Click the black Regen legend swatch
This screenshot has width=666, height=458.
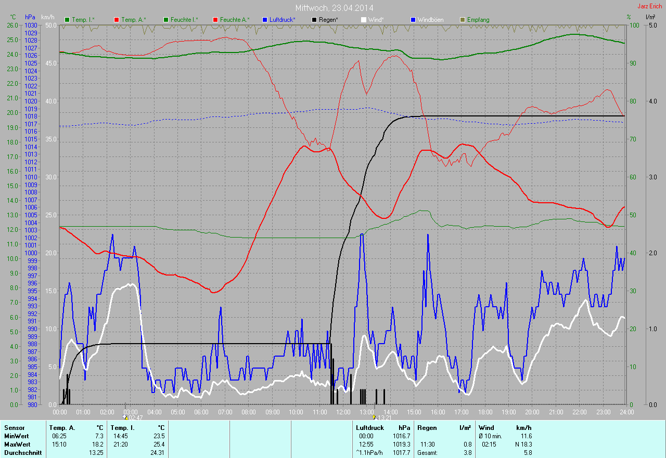click(x=315, y=20)
